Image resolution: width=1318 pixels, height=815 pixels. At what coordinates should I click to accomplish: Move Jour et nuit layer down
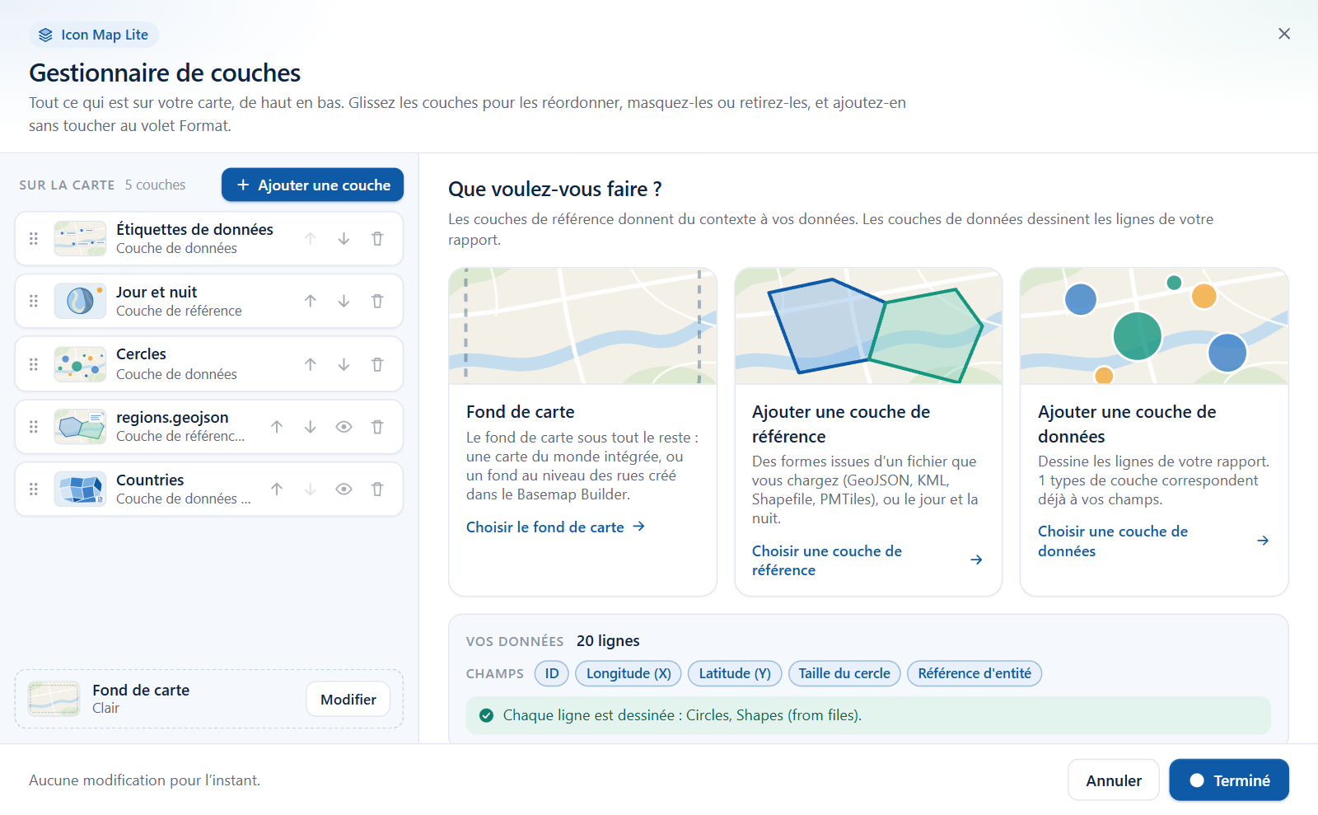tap(344, 301)
